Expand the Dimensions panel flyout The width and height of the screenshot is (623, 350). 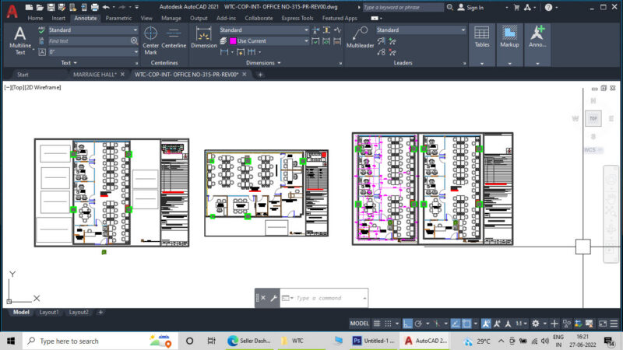point(263,63)
